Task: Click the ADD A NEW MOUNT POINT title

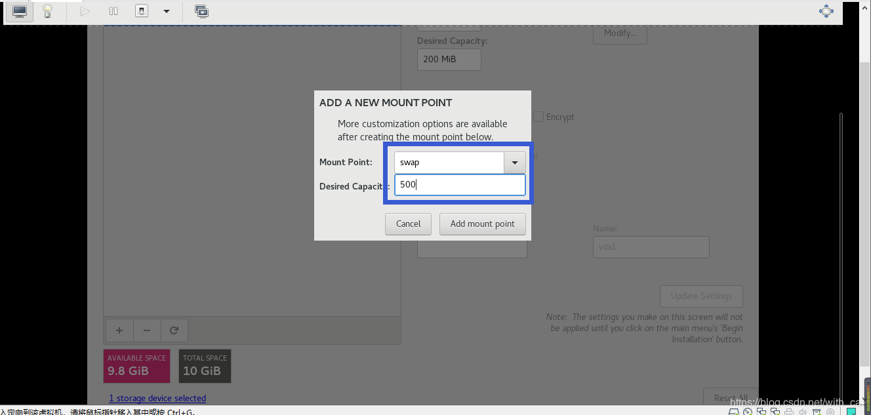Action: (x=386, y=103)
